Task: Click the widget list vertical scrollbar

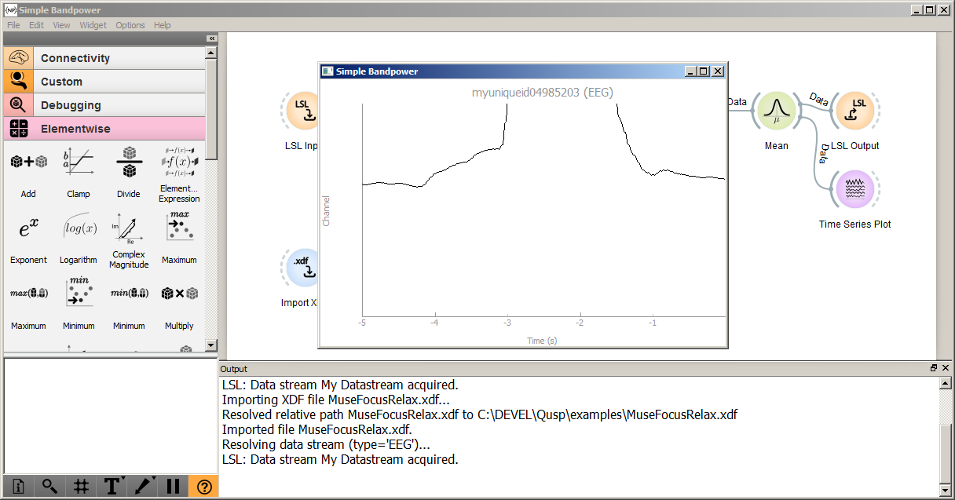Action: click(210, 196)
